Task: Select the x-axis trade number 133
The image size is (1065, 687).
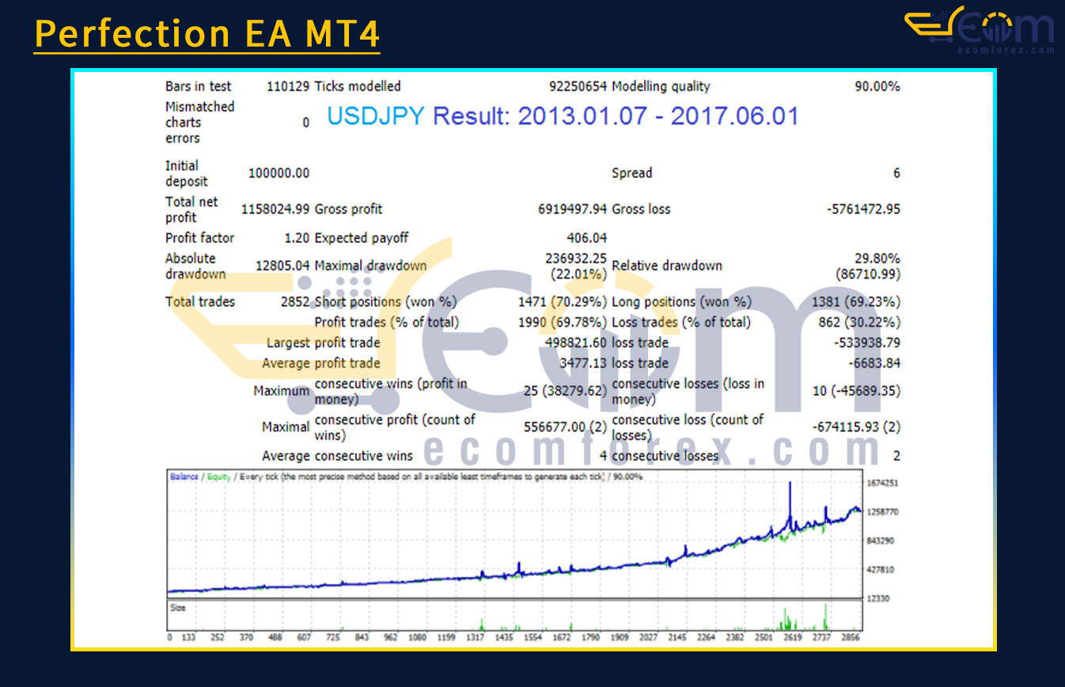Action: pyautogui.click(x=188, y=637)
